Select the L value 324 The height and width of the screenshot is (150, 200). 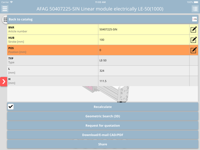102,71
